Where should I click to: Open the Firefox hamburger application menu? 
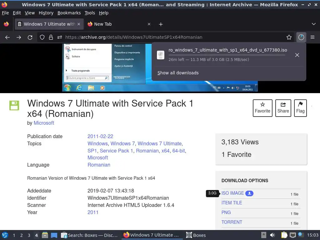click(x=312, y=37)
